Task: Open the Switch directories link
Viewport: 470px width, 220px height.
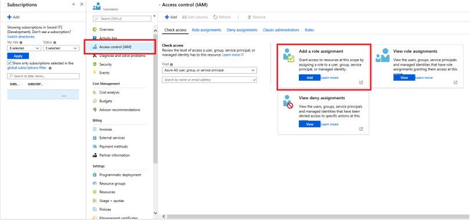Action: click(x=21, y=37)
